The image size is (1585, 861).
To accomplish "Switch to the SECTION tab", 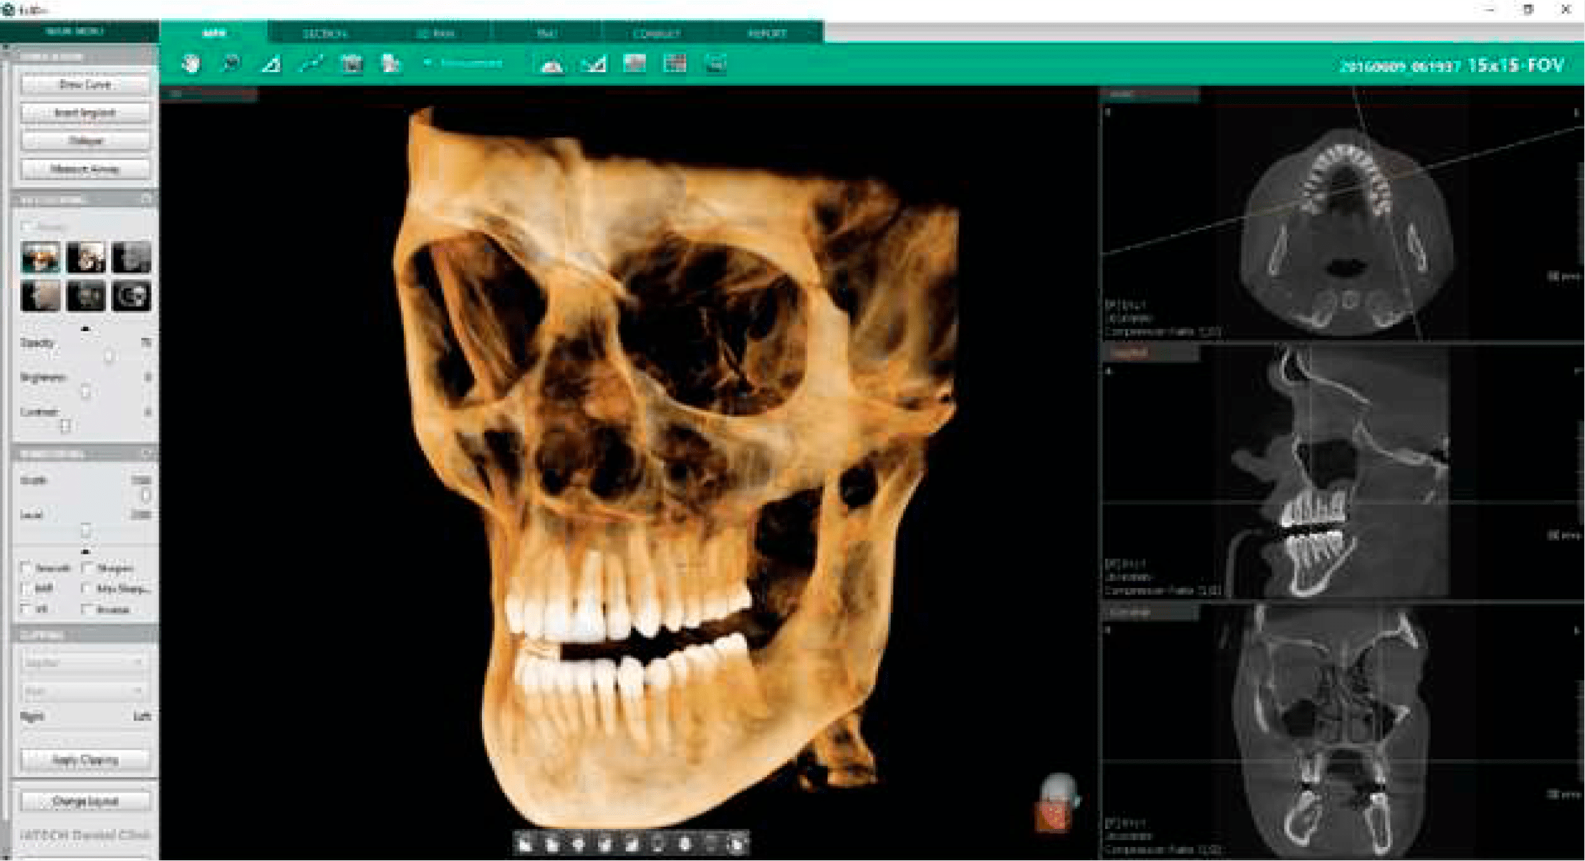I will coord(325,33).
